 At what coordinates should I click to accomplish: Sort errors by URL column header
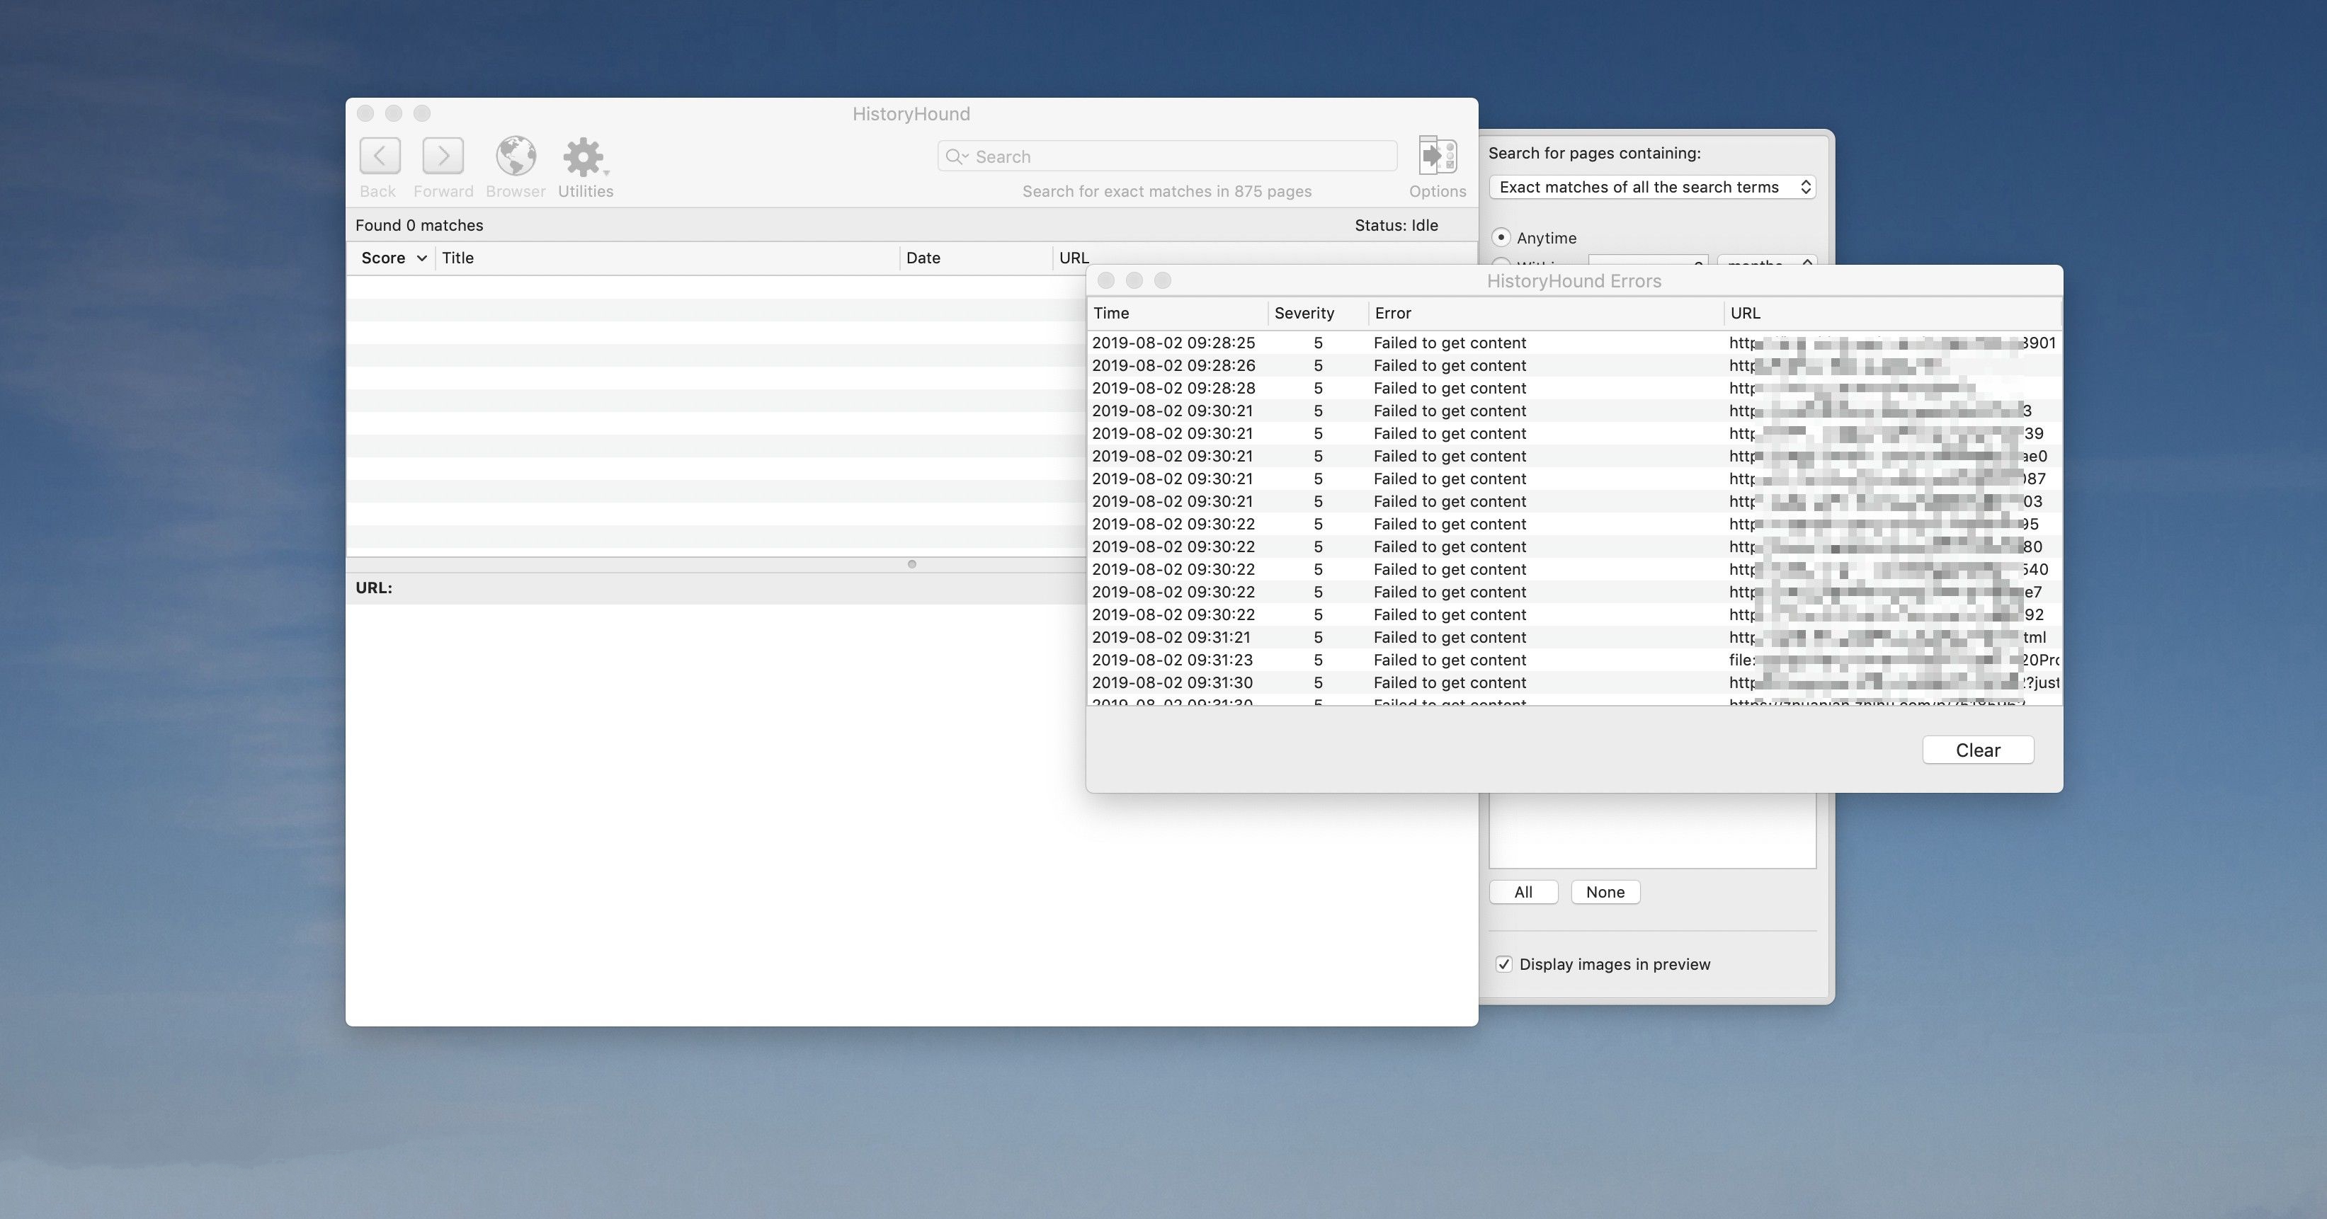1892,314
